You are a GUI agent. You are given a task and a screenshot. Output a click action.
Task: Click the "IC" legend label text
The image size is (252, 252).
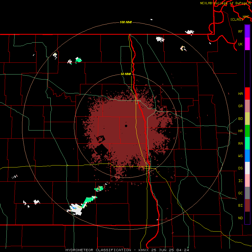[x=240, y=181]
